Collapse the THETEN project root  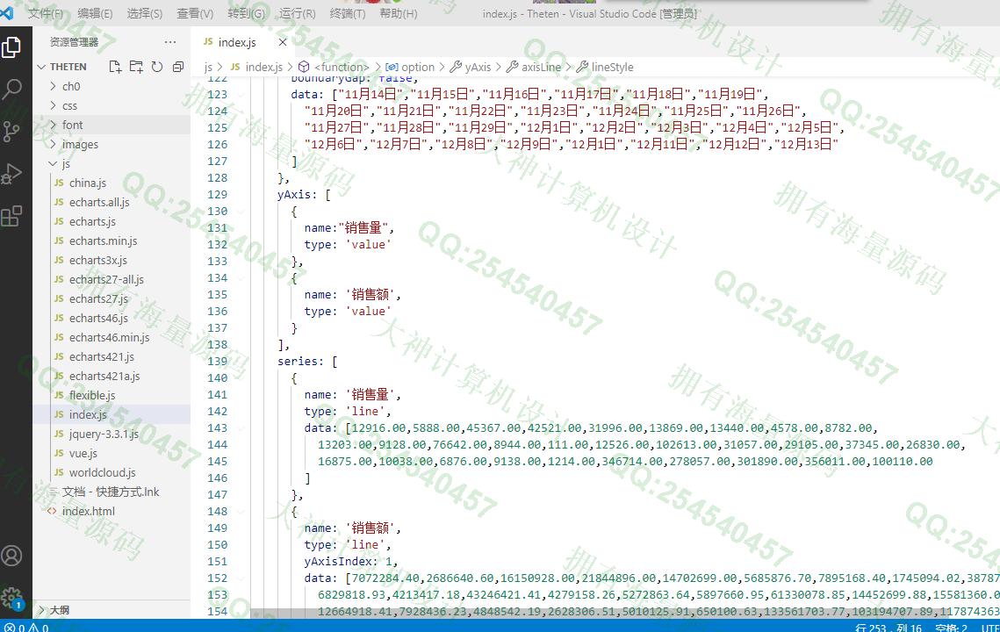pos(112,67)
